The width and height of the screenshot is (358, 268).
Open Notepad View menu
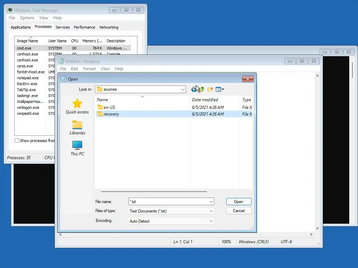(x=105, y=69)
